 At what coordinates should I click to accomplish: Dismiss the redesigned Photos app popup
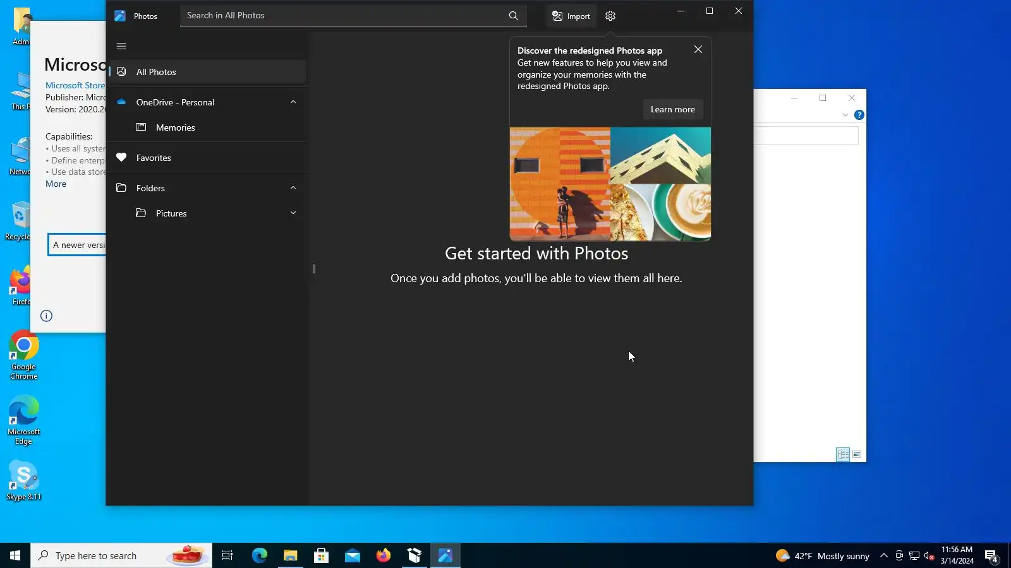pos(698,49)
